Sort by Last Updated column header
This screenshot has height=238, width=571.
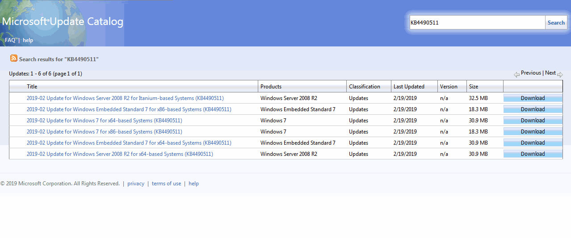(x=409, y=87)
